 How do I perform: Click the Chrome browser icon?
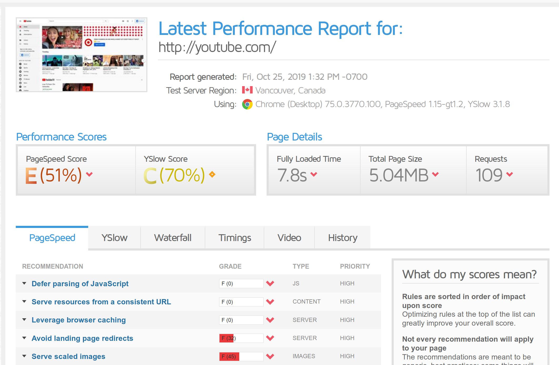[247, 104]
